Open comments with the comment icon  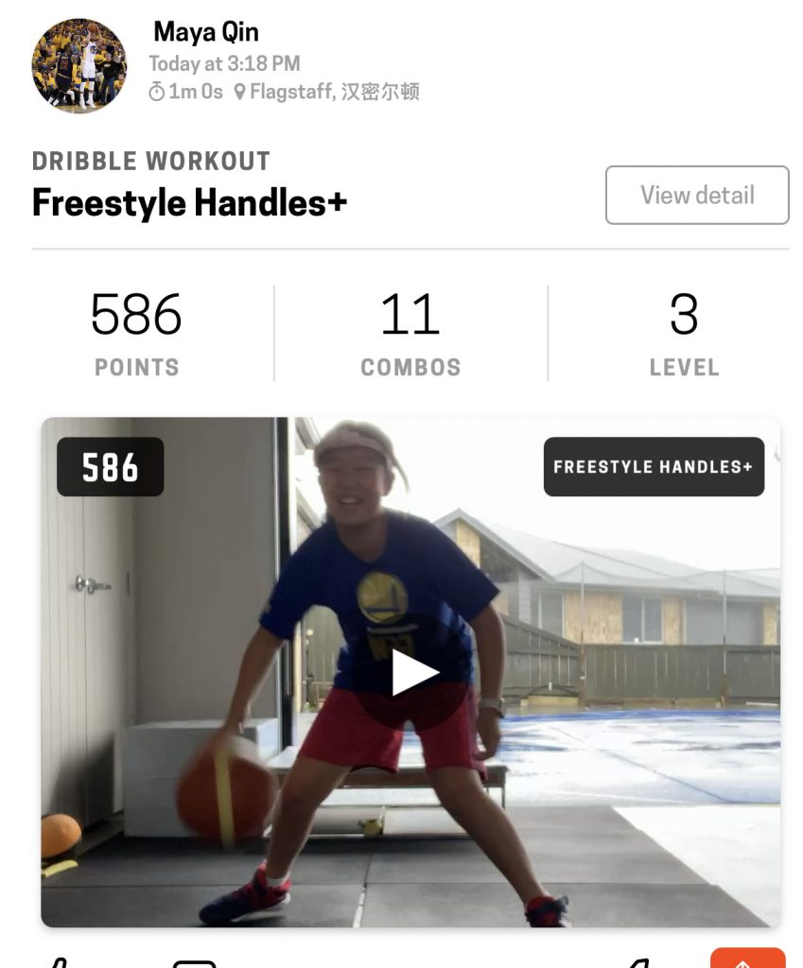tap(195, 963)
